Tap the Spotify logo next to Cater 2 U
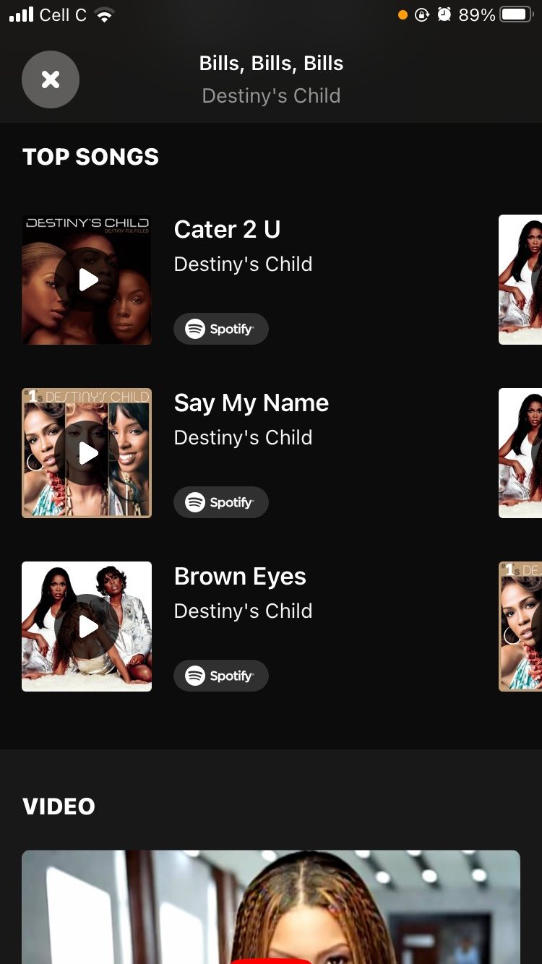 click(195, 329)
